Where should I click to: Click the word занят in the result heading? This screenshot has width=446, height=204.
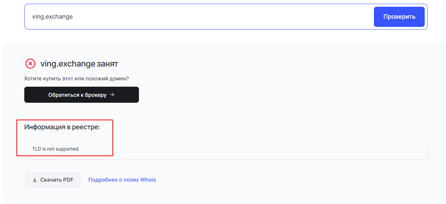point(108,64)
